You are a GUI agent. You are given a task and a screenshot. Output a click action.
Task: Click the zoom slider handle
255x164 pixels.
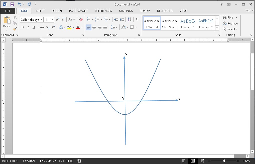point(224,161)
